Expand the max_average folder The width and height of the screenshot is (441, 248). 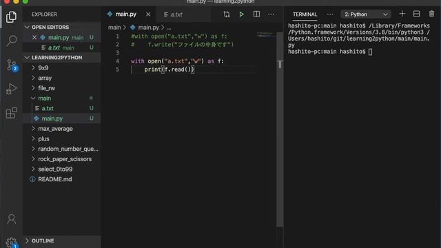click(62, 129)
